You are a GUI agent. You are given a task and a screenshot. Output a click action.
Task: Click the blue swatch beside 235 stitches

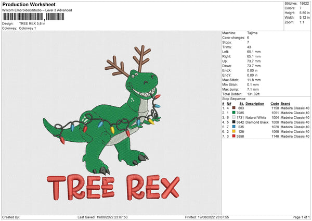point(234,127)
